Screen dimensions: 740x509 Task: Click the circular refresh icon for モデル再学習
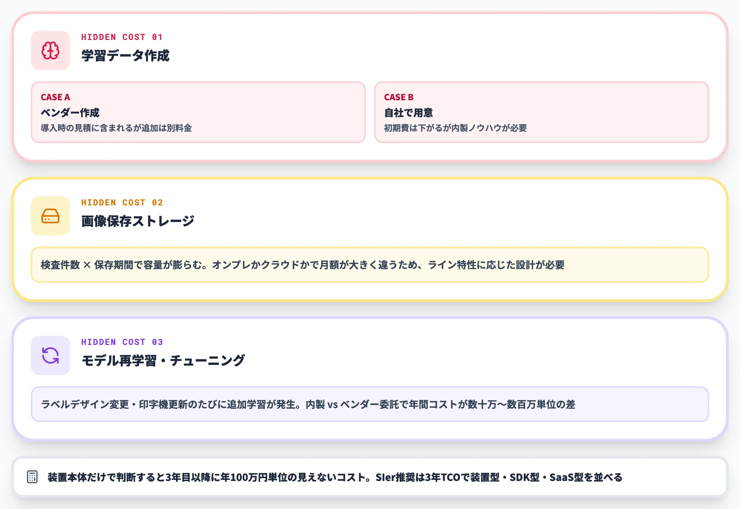[50, 355]
